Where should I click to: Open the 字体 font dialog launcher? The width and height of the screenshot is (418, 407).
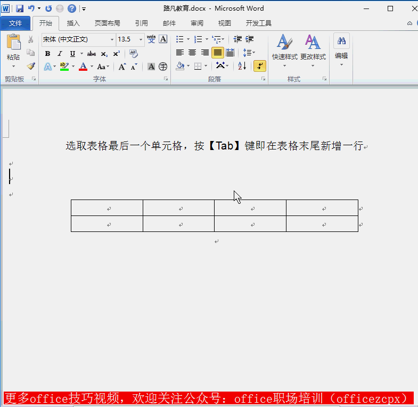coord(166,79)
